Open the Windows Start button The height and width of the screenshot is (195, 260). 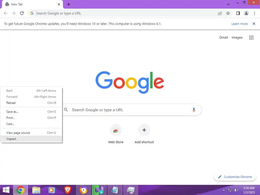coord(6,190)
